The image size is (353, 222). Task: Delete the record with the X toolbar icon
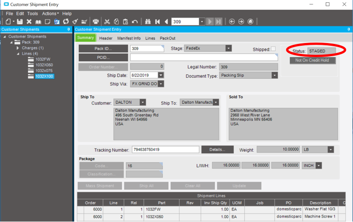coord(29,22)
